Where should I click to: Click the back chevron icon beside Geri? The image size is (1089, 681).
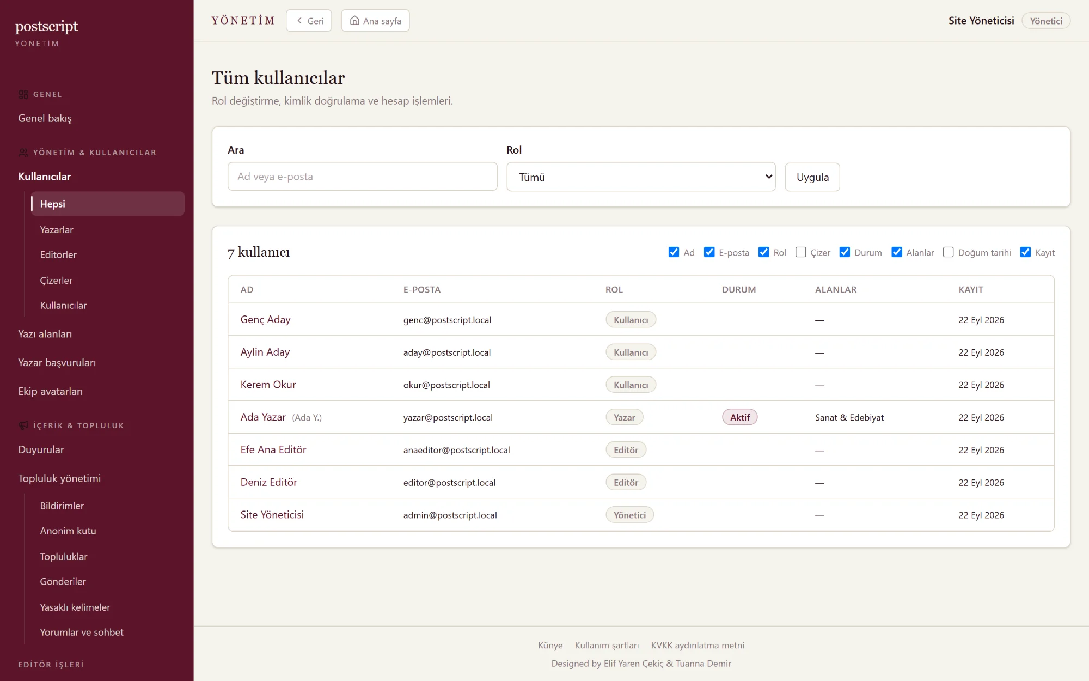(299, 21)
